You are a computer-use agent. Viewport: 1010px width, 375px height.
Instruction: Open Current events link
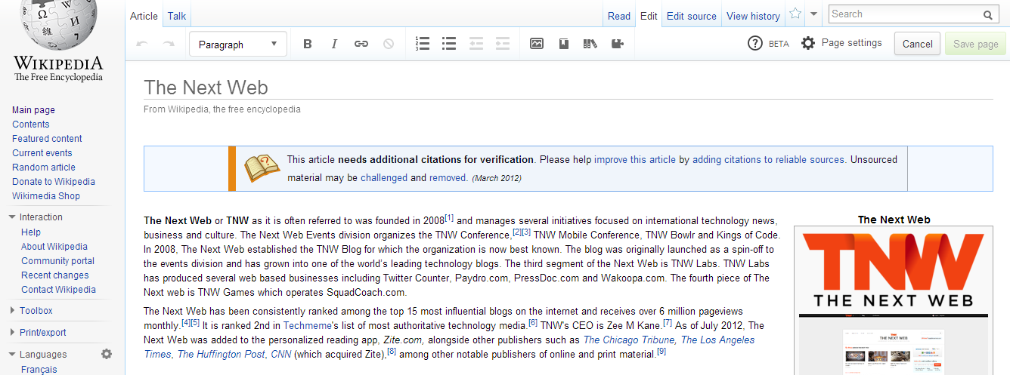point(42,153)
